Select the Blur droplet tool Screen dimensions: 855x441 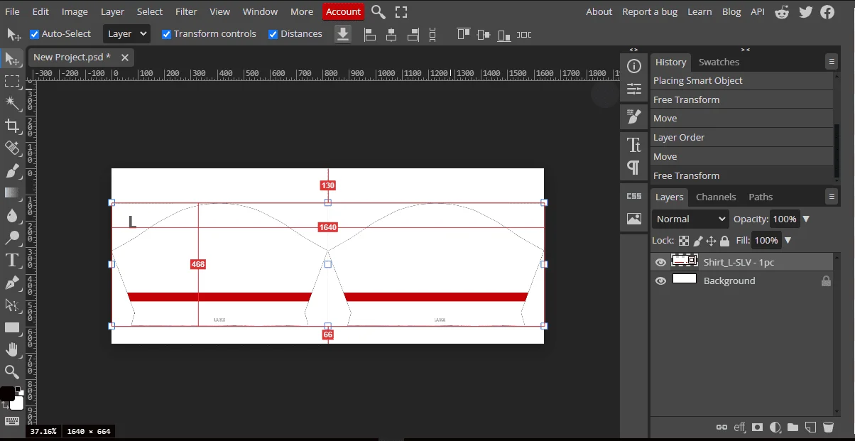click(x=12, y=215)
